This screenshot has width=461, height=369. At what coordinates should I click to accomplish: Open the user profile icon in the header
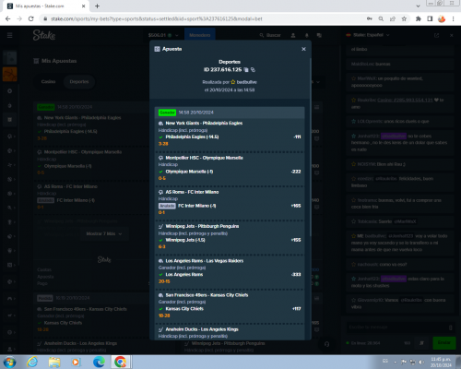tap(293, 35)
